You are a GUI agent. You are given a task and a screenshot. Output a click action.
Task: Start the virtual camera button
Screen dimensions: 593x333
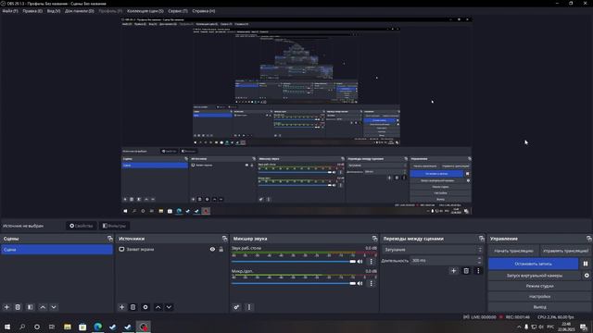(x=535, y=276)
